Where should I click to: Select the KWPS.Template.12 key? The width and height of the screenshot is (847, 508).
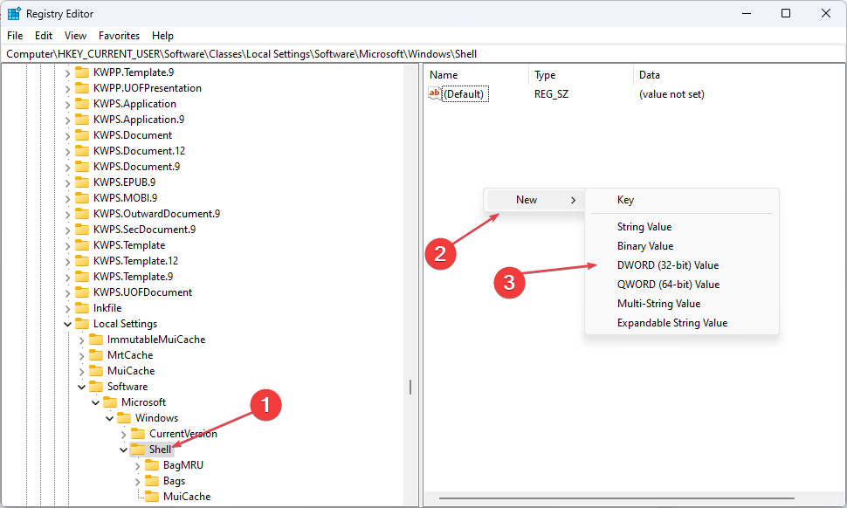(x=135, y=261)
